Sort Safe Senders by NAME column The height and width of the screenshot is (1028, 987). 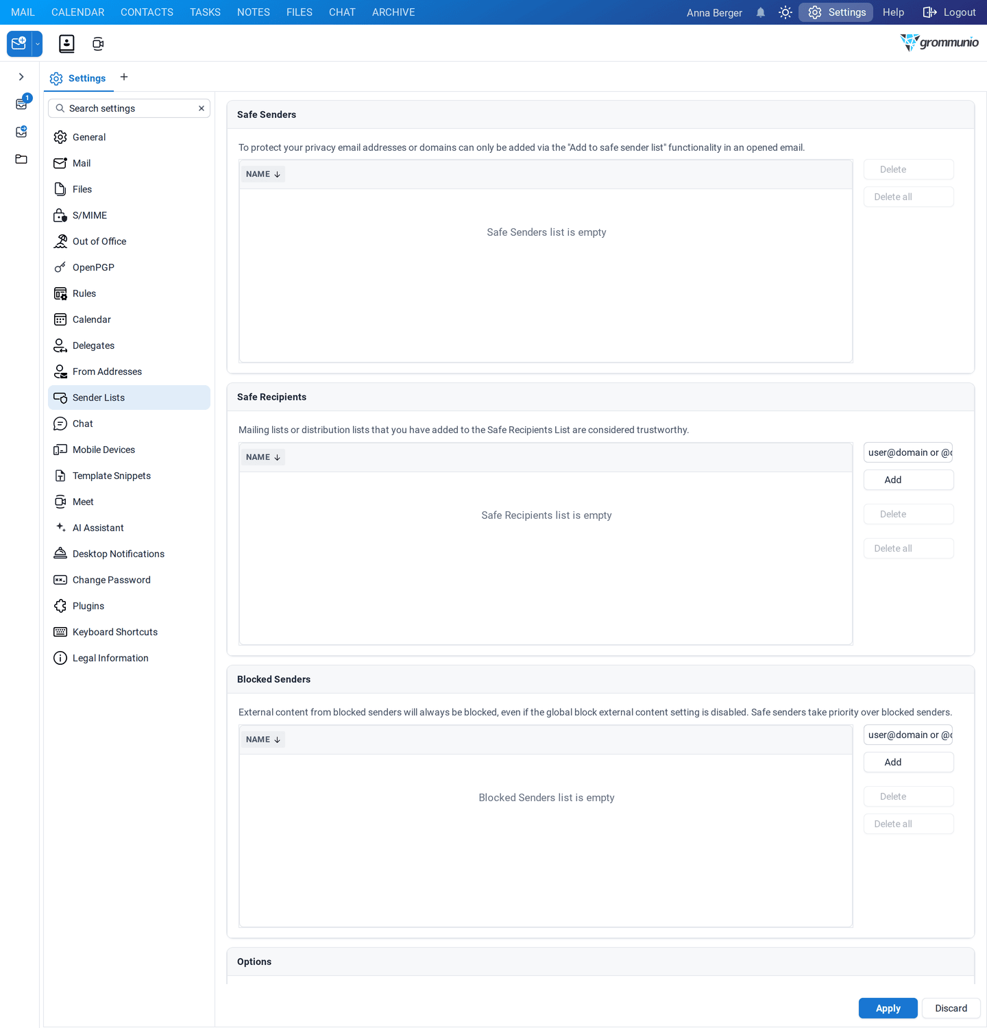263,174
